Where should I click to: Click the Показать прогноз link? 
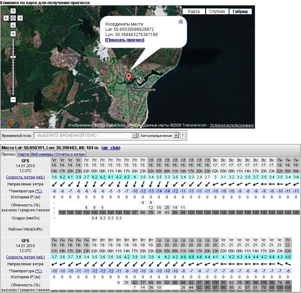pyautogui.click(x=125, y=40)
